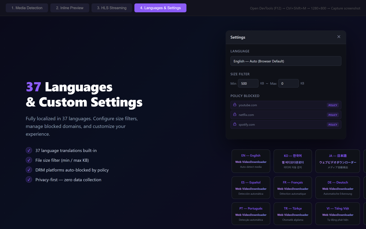
Task: Click the POLICY badge on spotify.com row
Action: (x=333, y=125)
